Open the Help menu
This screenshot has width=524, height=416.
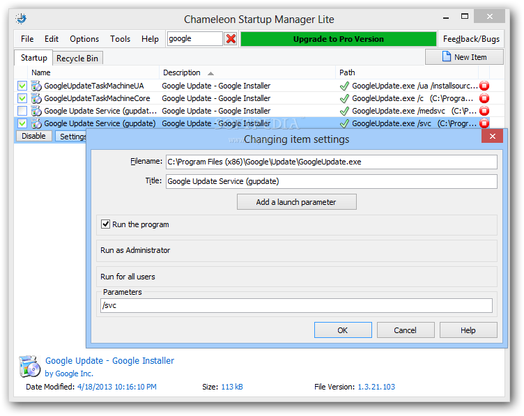coord(150,39)
